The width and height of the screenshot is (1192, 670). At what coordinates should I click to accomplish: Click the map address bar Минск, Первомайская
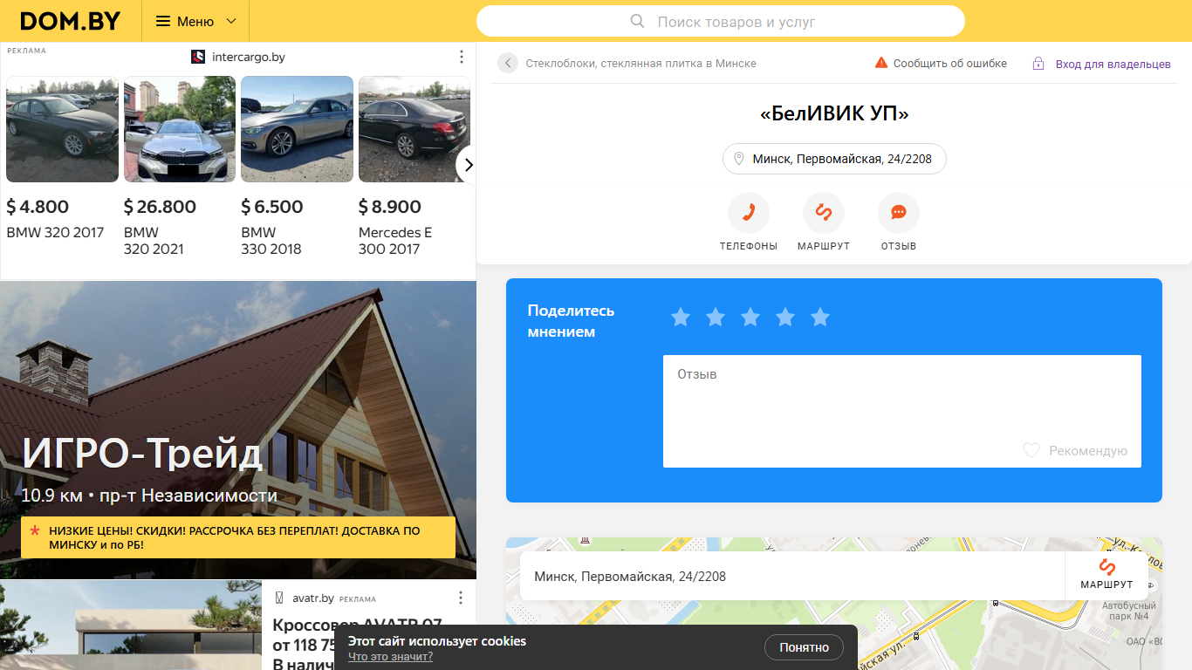coord(792,576)
